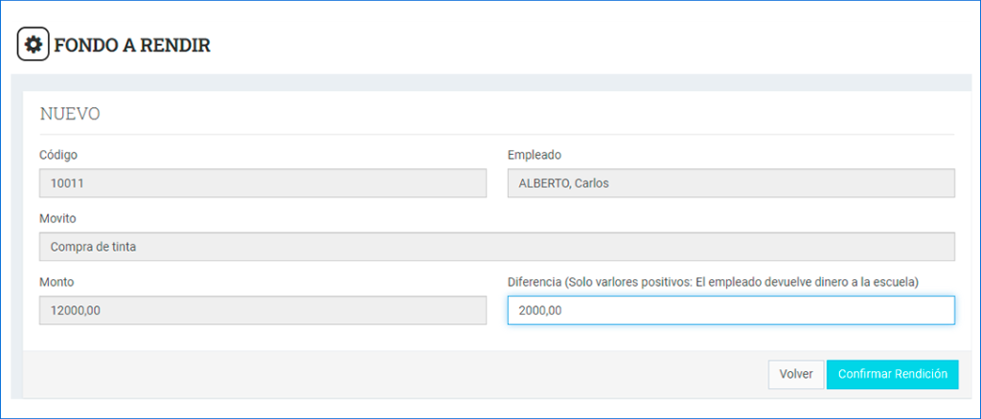Select the Empleado field with ALBERTO, Carlos
This screenshot has width=981, height=419.
click(730, 184)
